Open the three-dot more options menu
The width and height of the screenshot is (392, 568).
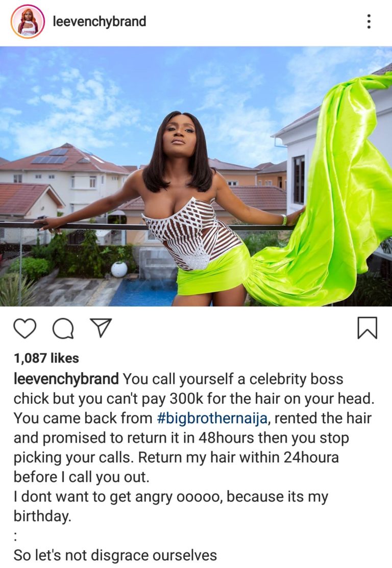point(369,21)
